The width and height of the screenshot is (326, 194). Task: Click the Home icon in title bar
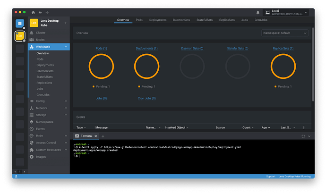point(33,12)
